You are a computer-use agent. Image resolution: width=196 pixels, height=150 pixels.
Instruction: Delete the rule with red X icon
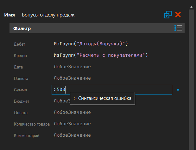click(178, 15)
